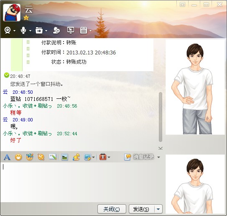Expand the message history dropdown arrow

point(159,157)
